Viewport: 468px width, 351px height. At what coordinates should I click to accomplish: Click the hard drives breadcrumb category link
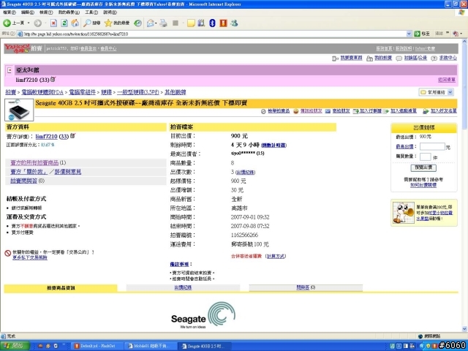(106, 92)
